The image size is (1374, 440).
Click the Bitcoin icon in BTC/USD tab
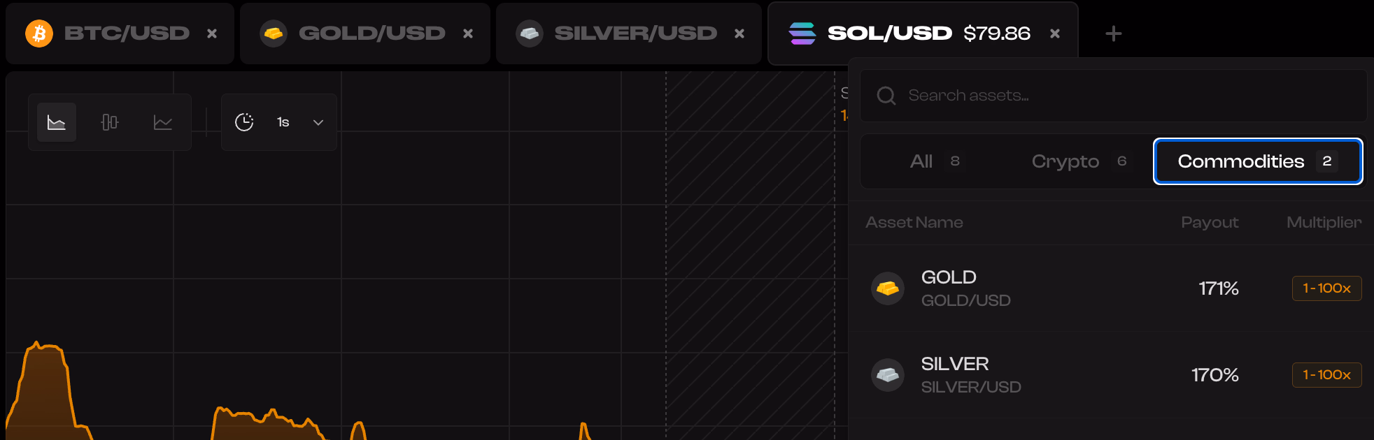[39, 34]
